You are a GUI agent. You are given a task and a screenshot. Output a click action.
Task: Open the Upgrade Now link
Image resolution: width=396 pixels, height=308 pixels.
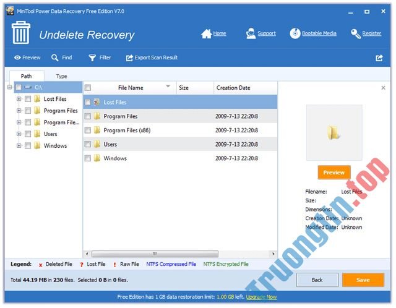click(261, 297)
